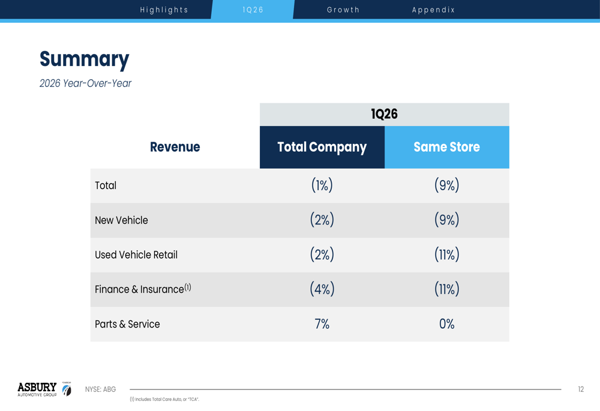Screen dimensions: 600x411
Task: Click the Revenue table heading
Action: point(175,147)
